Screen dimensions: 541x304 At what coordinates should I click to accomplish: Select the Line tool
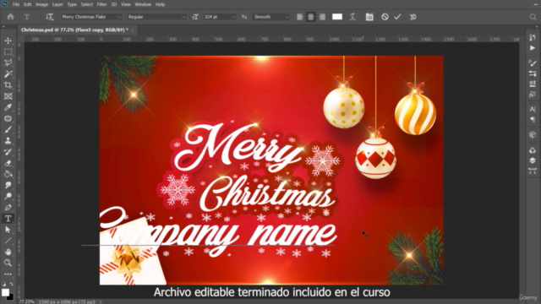tap(8, 241)
